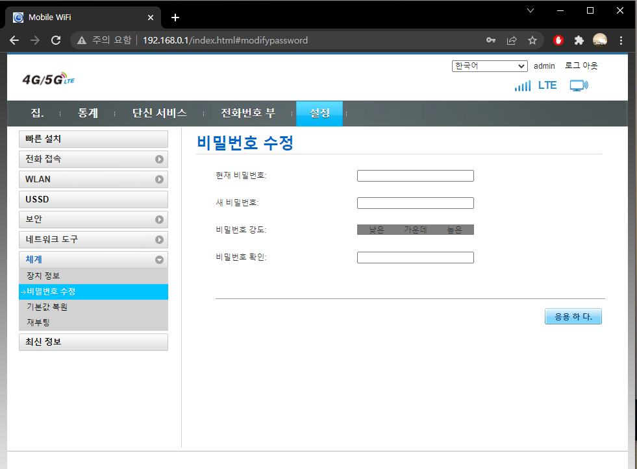The width and height of the screenshot is (637, 469).
Task: Click the connected devices monitor icon
Action: 579,86
